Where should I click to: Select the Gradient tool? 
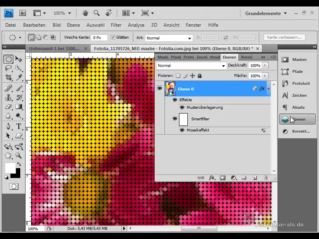tap(19, 106)
